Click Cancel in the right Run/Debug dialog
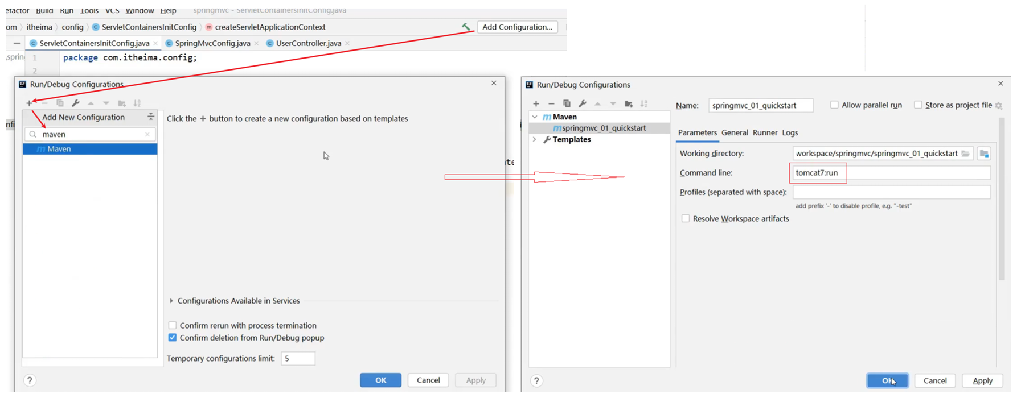The image size is (1021, 398). tap(935, 380)
